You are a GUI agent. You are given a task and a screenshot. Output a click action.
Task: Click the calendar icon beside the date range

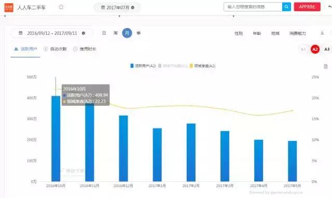point(21,33)
